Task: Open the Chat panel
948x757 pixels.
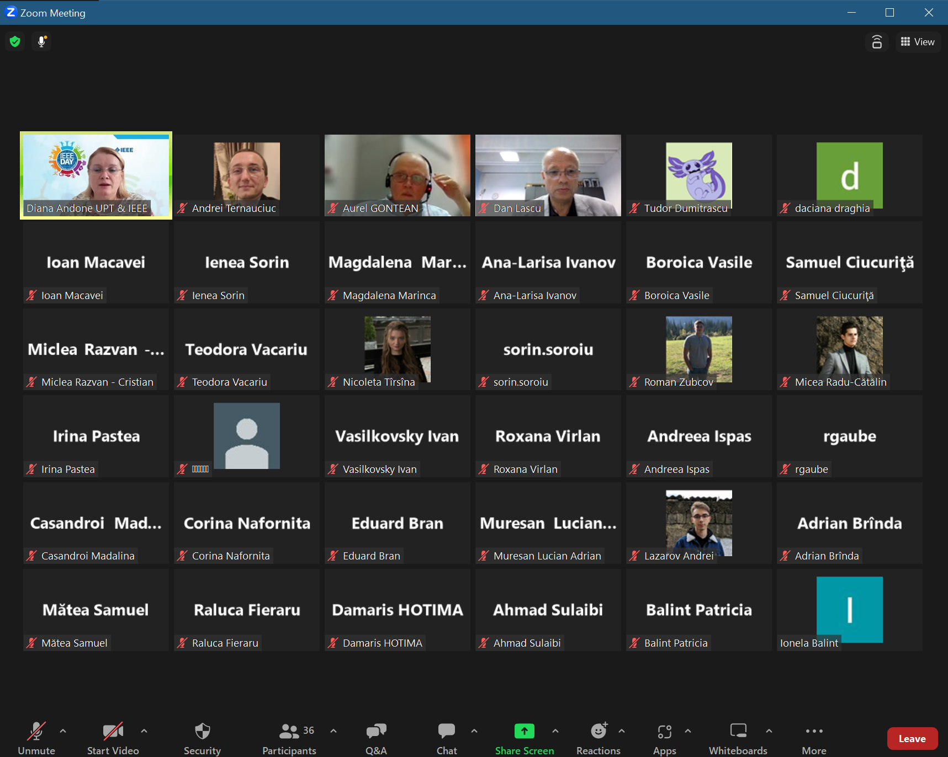Action: point(446,738)
